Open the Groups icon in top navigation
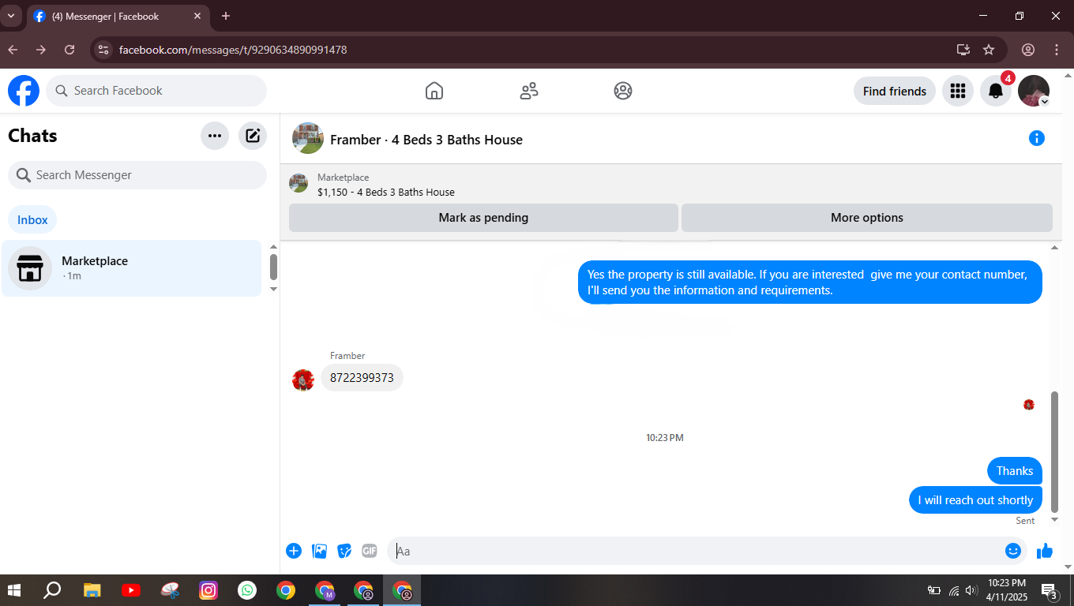Screen dimensions: 1074x606 click(623, 91)
